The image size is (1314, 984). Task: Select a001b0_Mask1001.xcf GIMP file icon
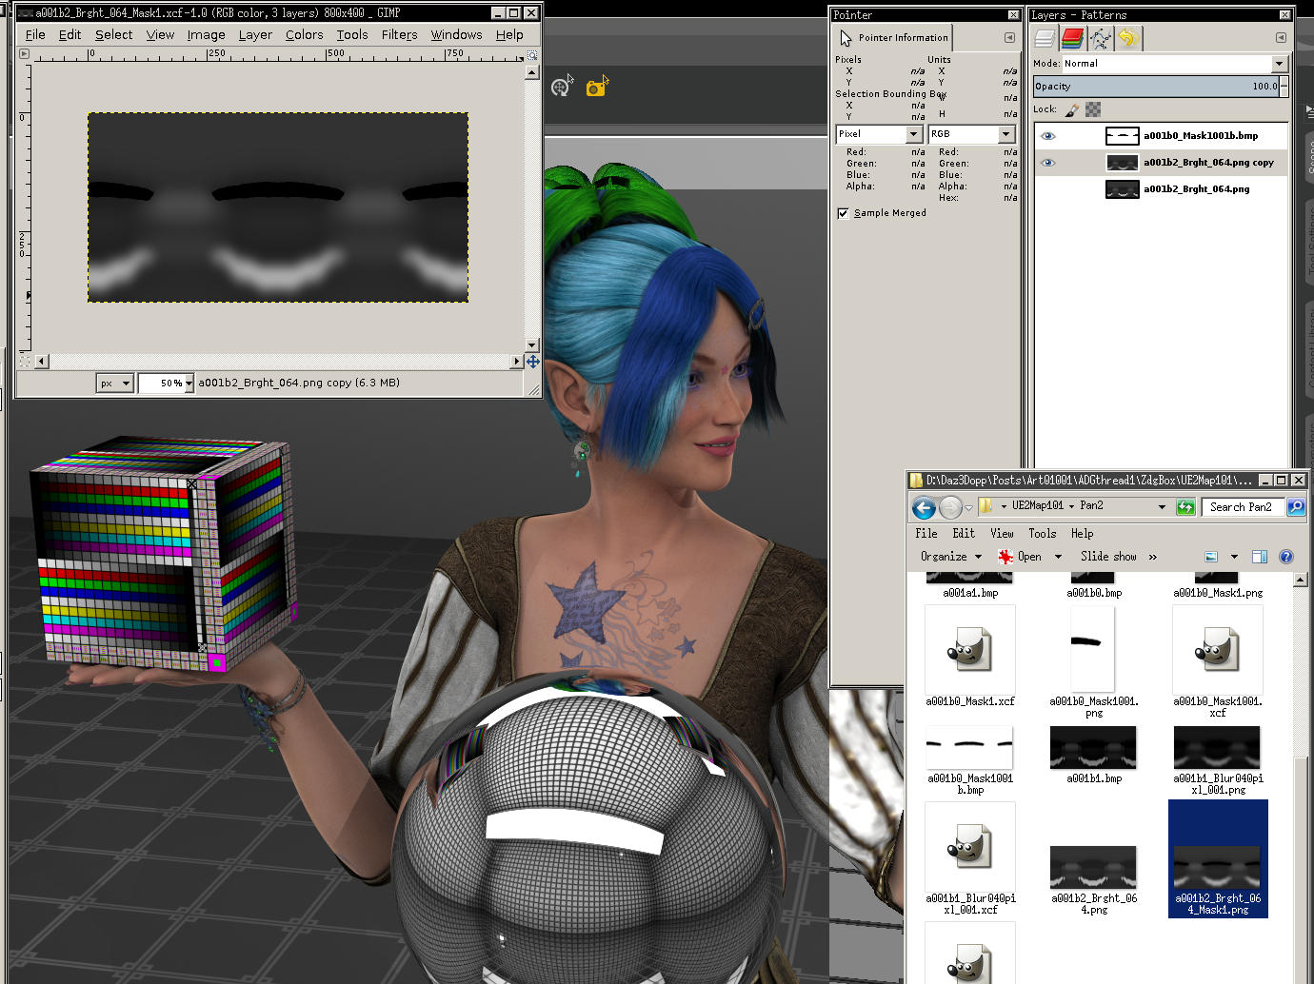pos(1218,650)
